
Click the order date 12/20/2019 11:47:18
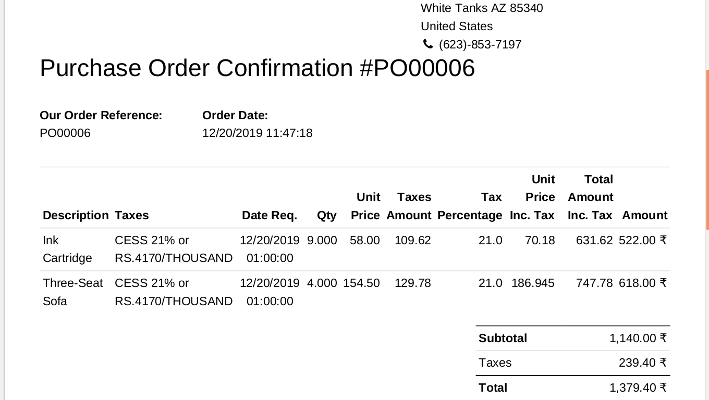pyautogui.click(x=258, y=133)
